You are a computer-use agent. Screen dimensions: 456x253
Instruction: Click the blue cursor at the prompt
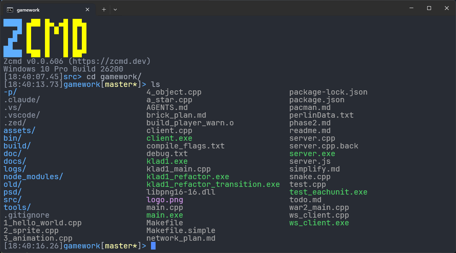[x=153, y=246]
